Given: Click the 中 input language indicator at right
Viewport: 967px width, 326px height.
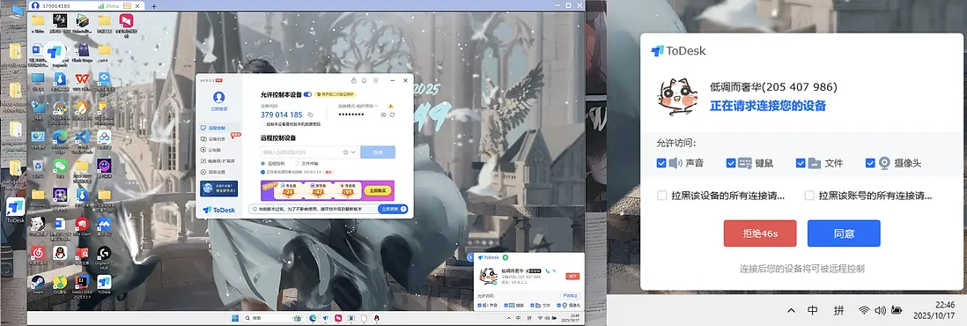Looking at the screenshot, I should pos(813,310).
